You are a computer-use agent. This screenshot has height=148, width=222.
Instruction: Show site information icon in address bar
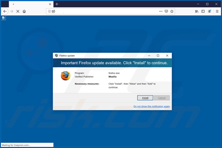coord(49,11)
